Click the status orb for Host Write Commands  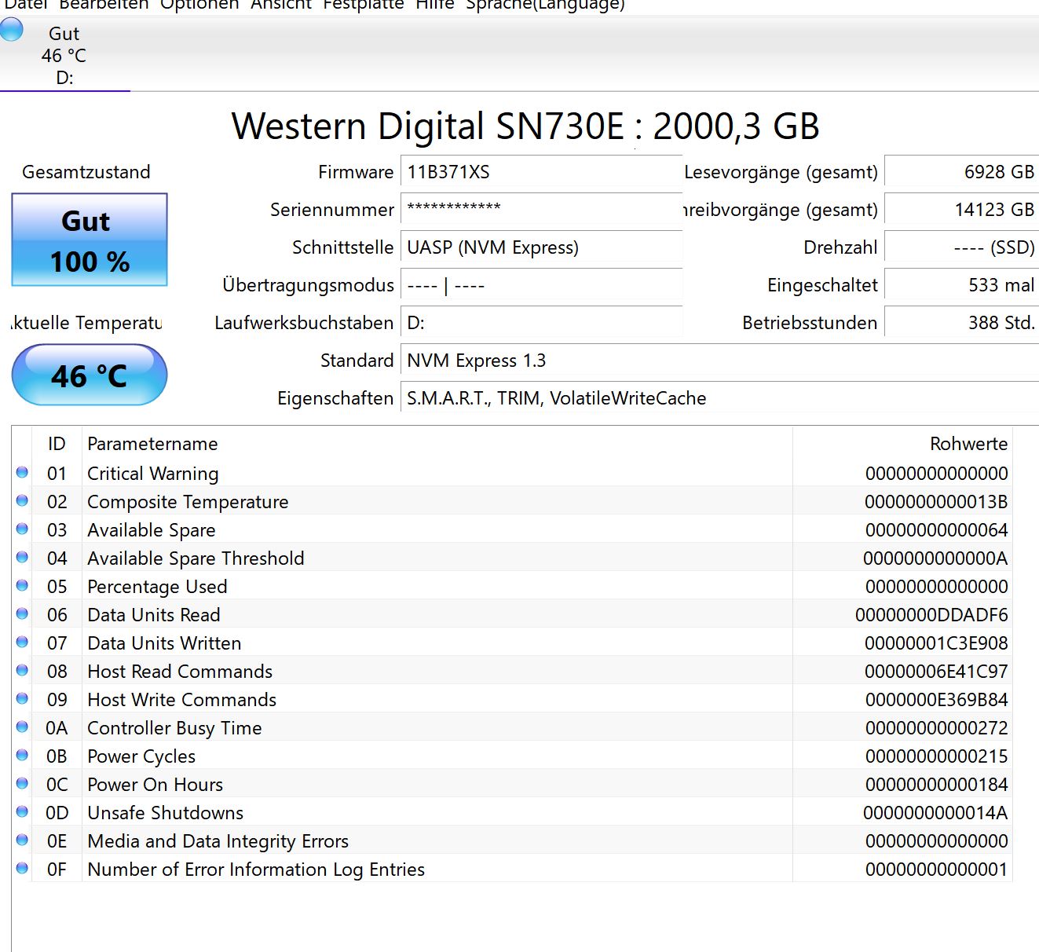pos(22,698)
